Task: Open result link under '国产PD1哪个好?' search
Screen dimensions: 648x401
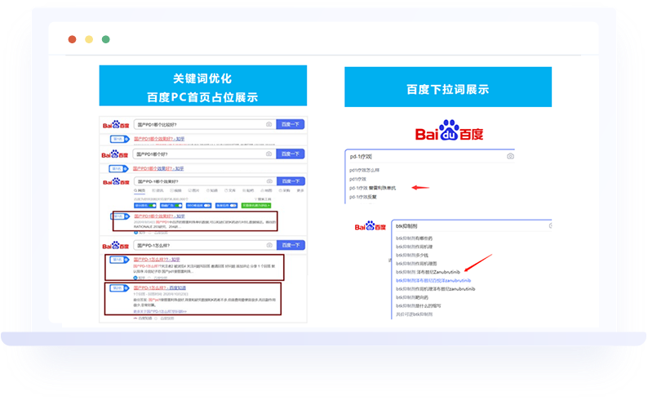Action: tap(158, 169)
